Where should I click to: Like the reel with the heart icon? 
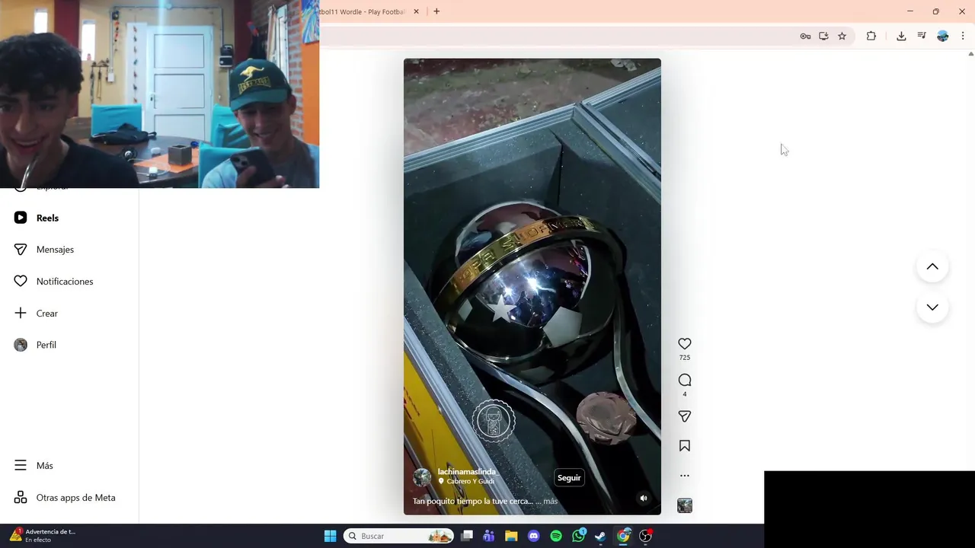pos(685,344)
